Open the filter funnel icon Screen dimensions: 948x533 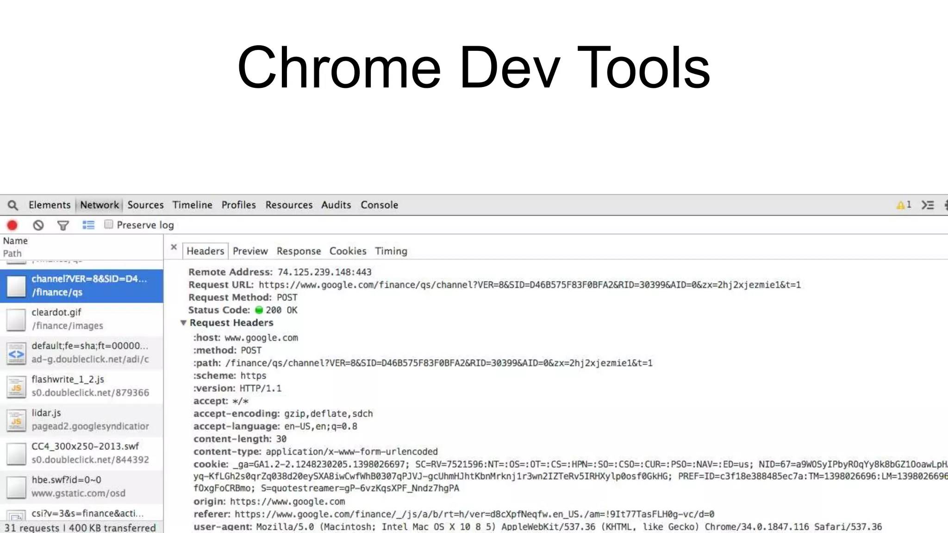63,225
